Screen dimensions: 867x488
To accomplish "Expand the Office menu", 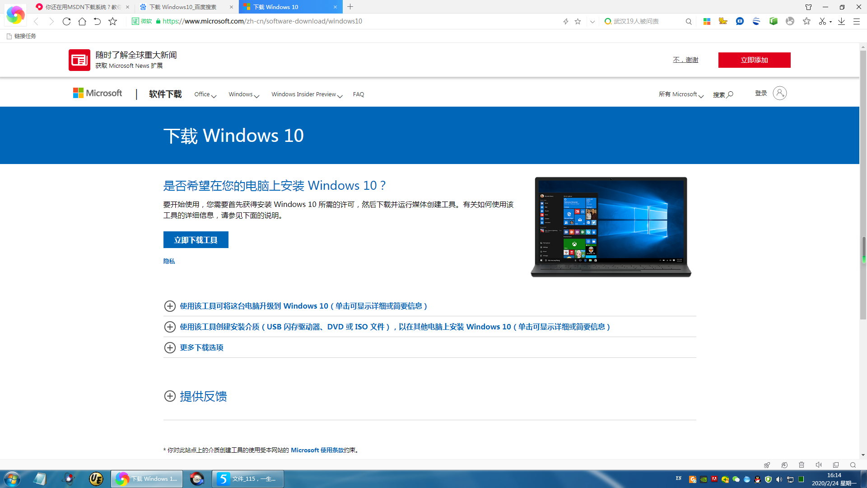I will point(205,94).
